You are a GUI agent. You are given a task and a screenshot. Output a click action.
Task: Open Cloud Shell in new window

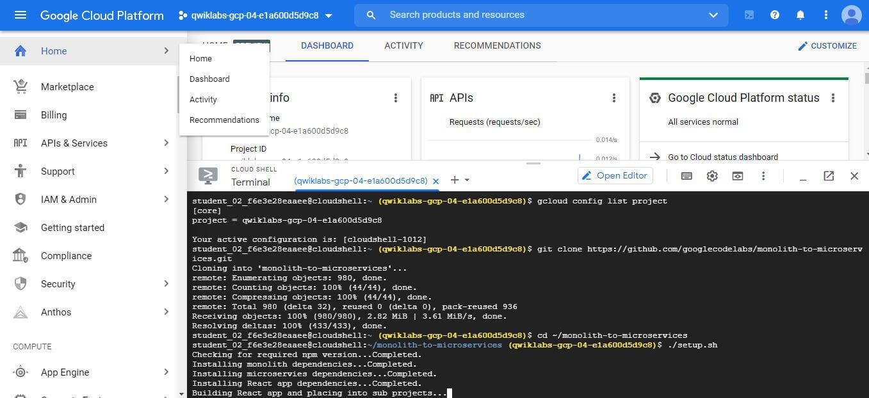point(829,176)
